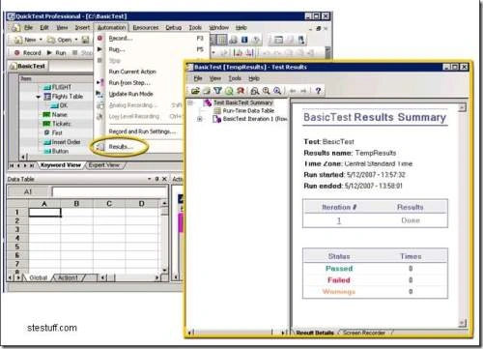
Task: Switch to the Keyword View tab
Action: pyautogui.click(x=61, y=165)
